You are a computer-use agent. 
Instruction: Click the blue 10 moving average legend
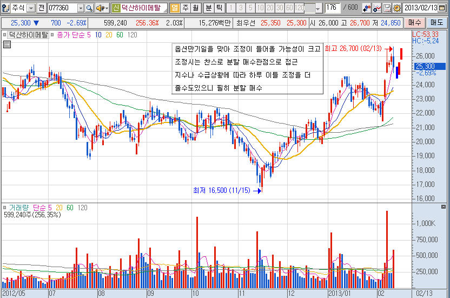98,35
